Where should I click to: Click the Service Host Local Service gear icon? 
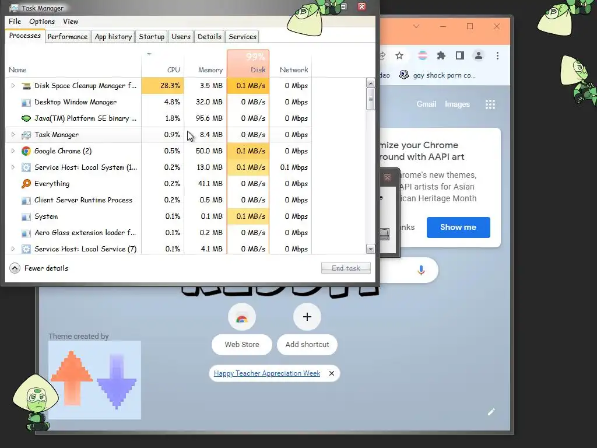(x=26, y=249)
